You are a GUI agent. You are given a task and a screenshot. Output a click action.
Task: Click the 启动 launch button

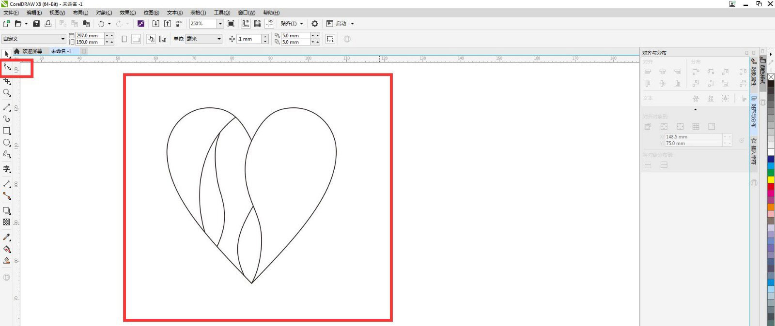(341, 24)
